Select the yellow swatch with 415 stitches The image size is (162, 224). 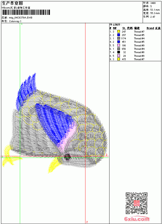[x=119, y=59]
